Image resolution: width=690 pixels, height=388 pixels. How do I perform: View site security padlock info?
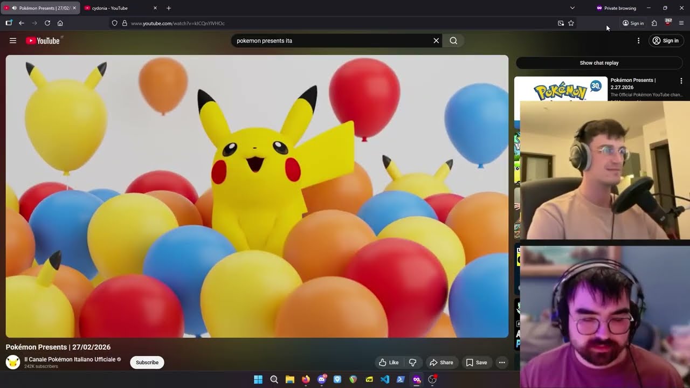pyautogui.click(x=125, y=23)
